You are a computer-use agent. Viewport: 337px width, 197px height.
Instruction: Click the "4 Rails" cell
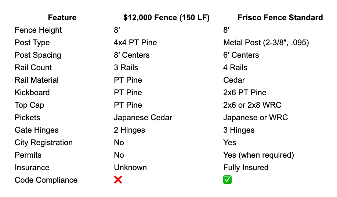point(235,68)
